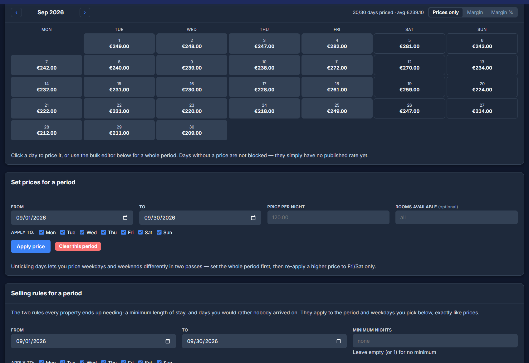
Task: Click Selling rules TO date field
Action: (264, 341)
